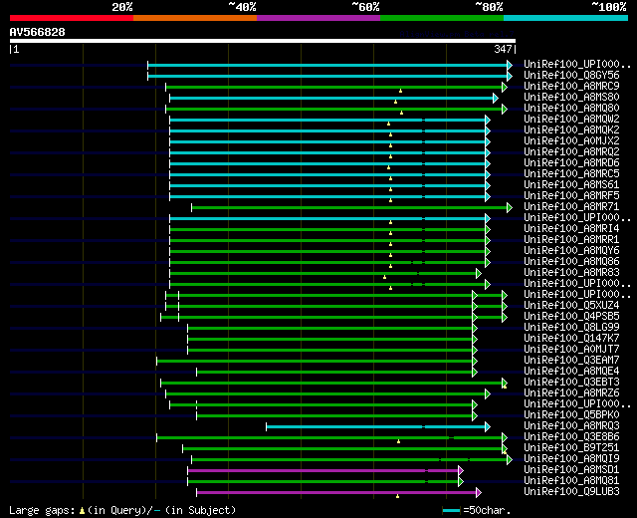Select the UniRef100_A8MRI4 label
Image resolution: width=637 pixels, height=518 pixels.
[x=571, y=229]
